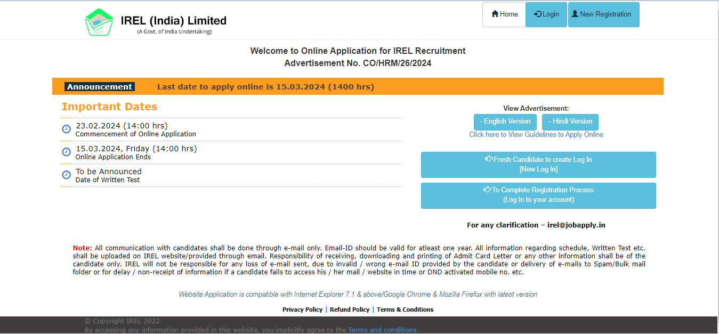Image resolution: width=719 pixels, height=334 pixels.
Task: View the Hindi Version advertisement
Action: click(x=570, y=121)
